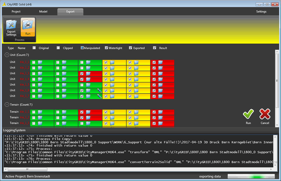Open the Result folder for Unit tile_1_1
The image size is (281, 181).
(160, 62)
